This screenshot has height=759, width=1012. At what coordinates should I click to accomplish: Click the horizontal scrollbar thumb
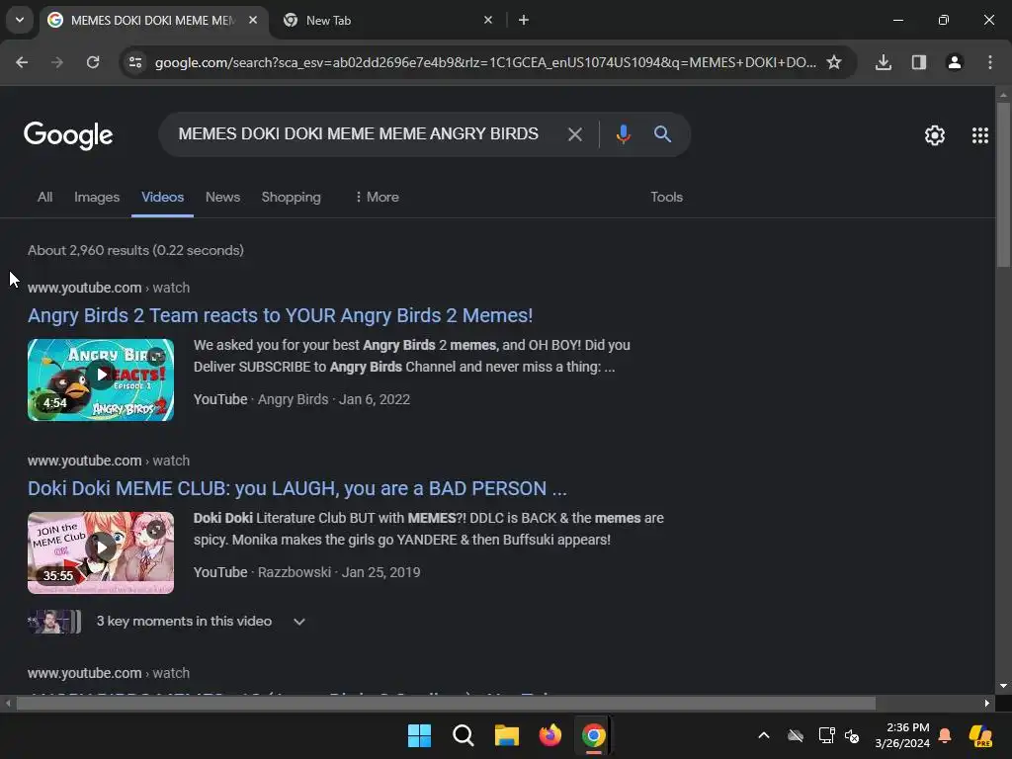[446, 703]
